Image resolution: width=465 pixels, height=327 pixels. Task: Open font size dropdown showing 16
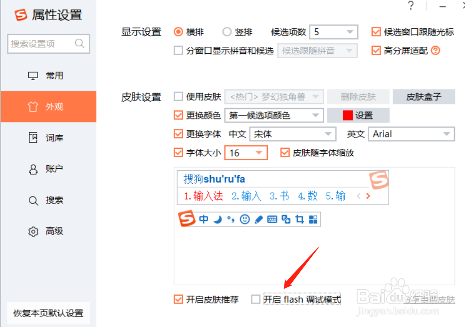[246, 153]
